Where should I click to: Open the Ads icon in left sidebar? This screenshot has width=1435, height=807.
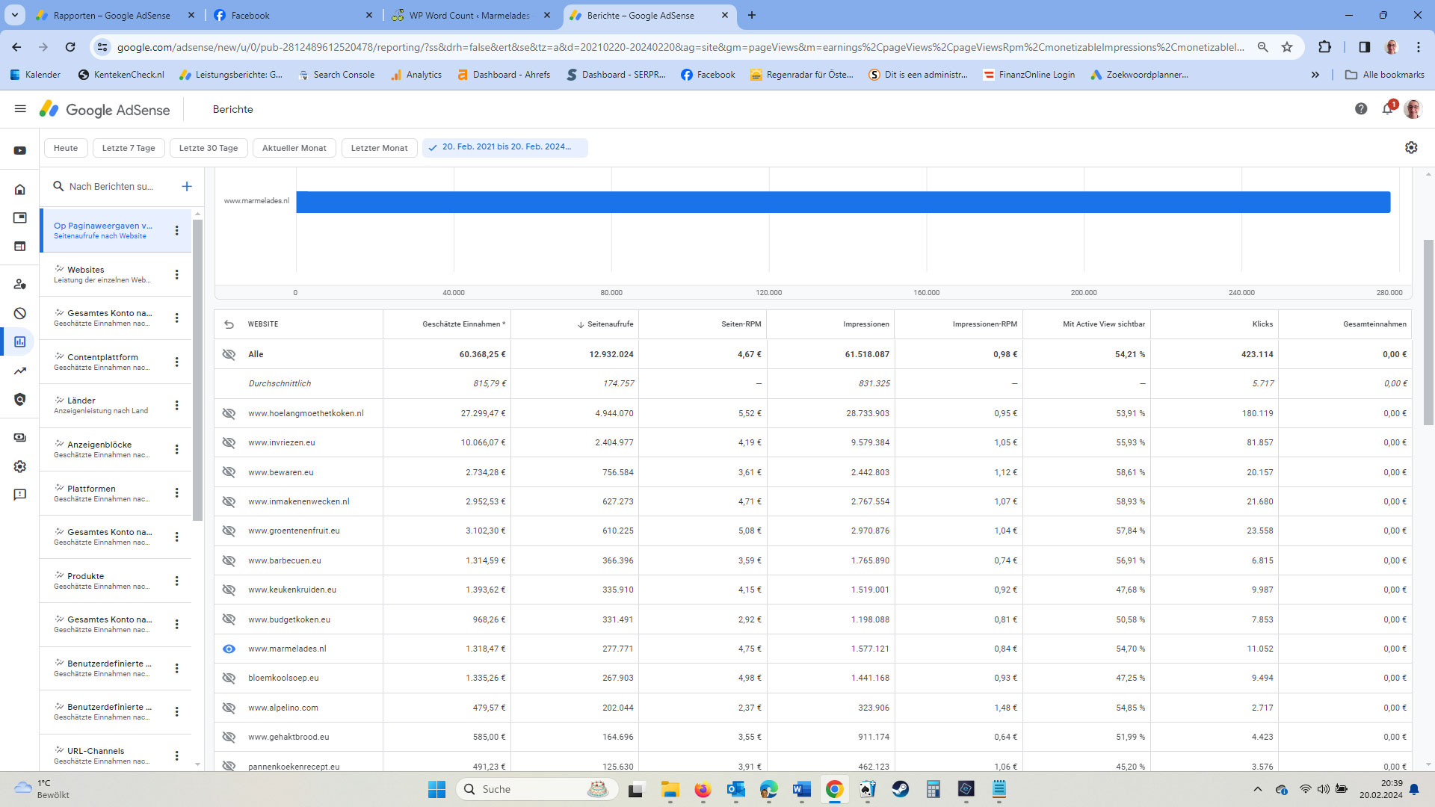click(20, 218)
